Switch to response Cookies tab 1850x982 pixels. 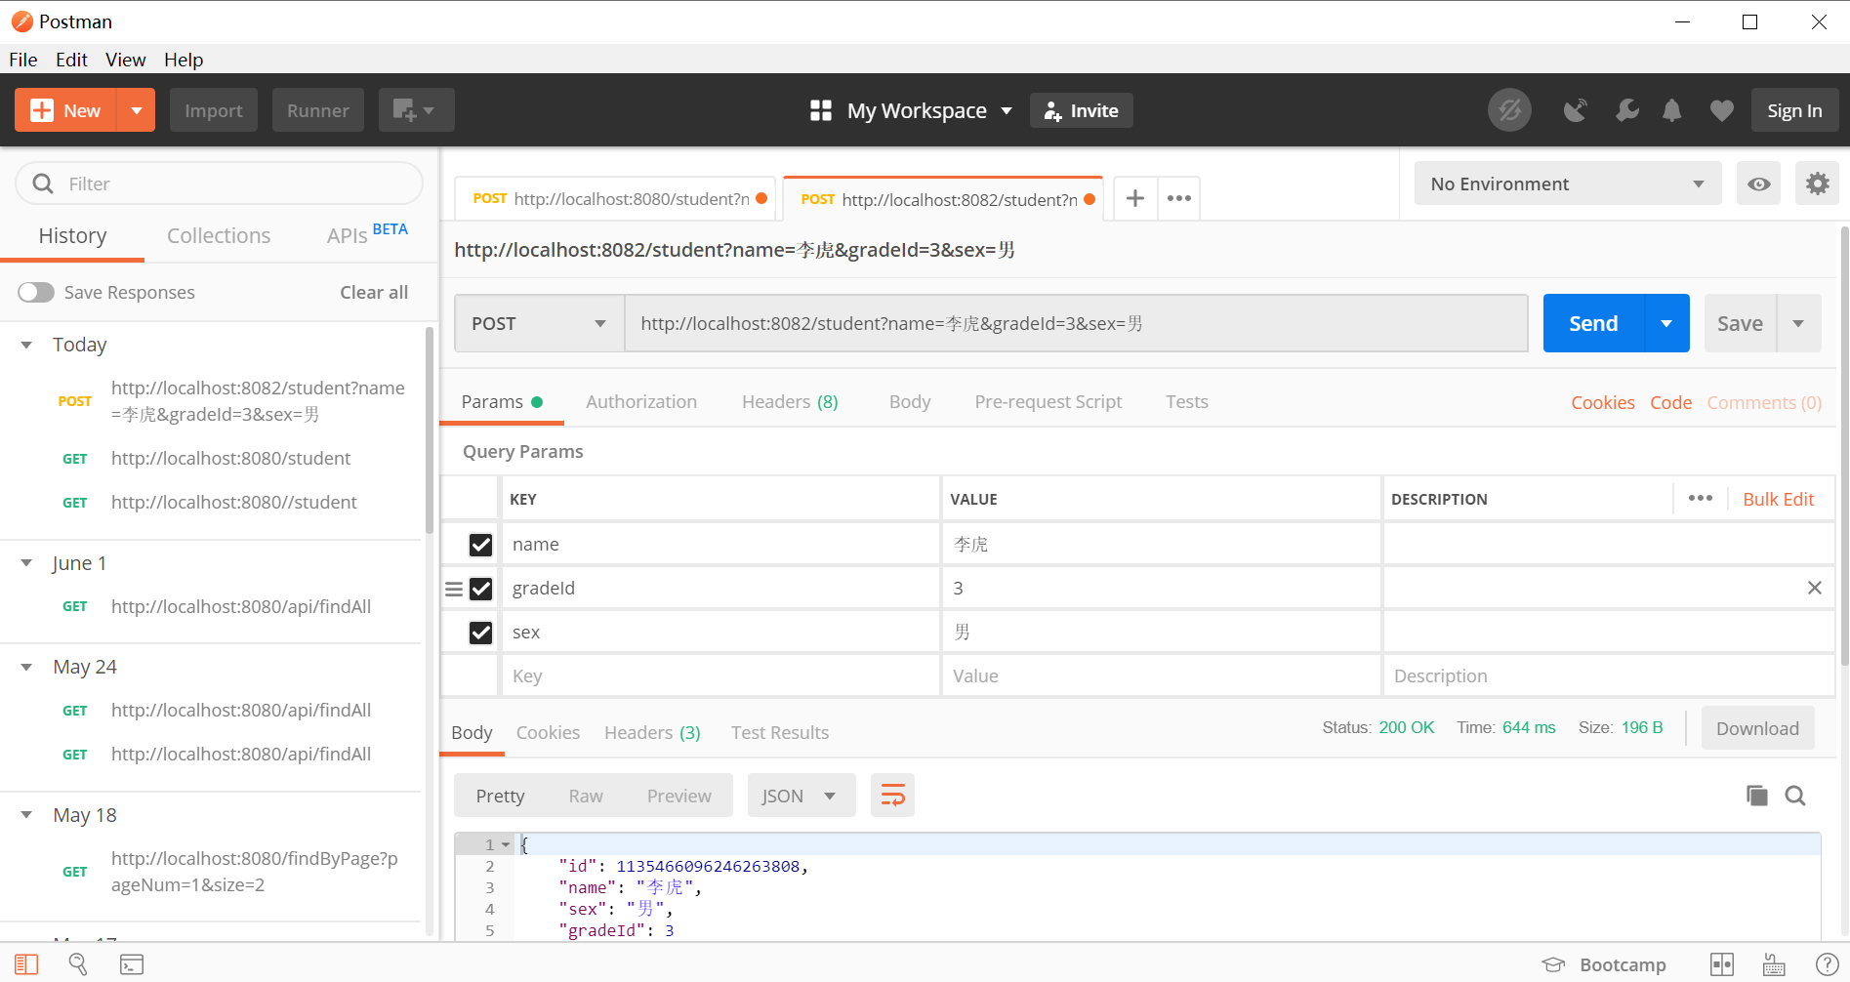coord(548,732)
